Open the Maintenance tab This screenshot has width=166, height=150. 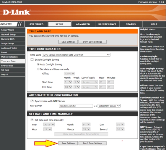click(107, 24)
